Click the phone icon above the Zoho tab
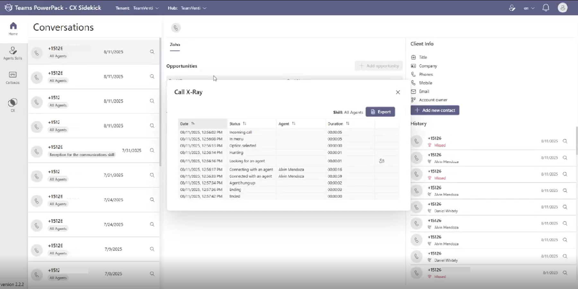 tap(176, 28)
